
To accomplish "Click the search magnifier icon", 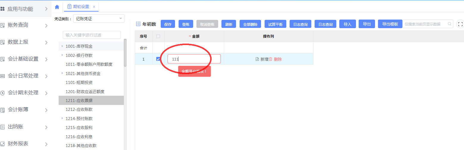I will pyautogui.click(x=449, y=24).
